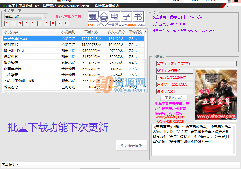Click the horizontal scrollbar left arrow
This screenshot has width=241, height=169.
click(x=5, y=91)
